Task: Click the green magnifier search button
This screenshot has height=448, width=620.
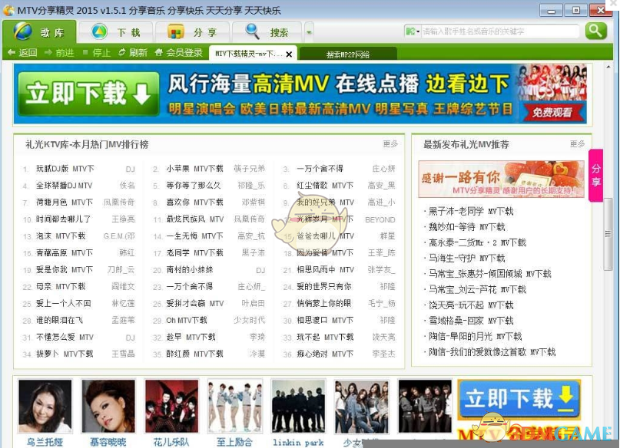Action: click(x=597, y=31)
